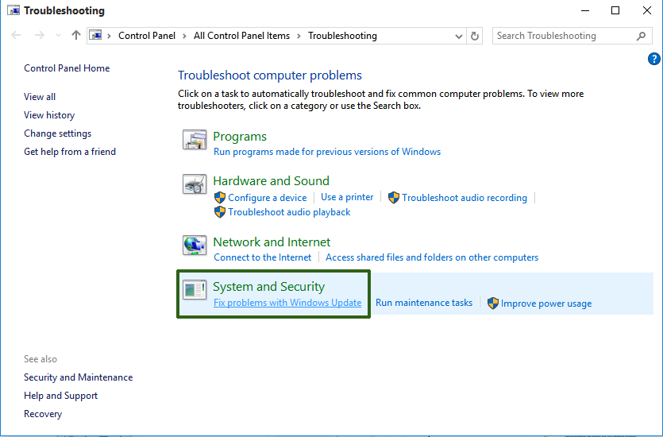Open the Hardware and Sound heading
Screen dimensions: 663x437
coord(271,180)
